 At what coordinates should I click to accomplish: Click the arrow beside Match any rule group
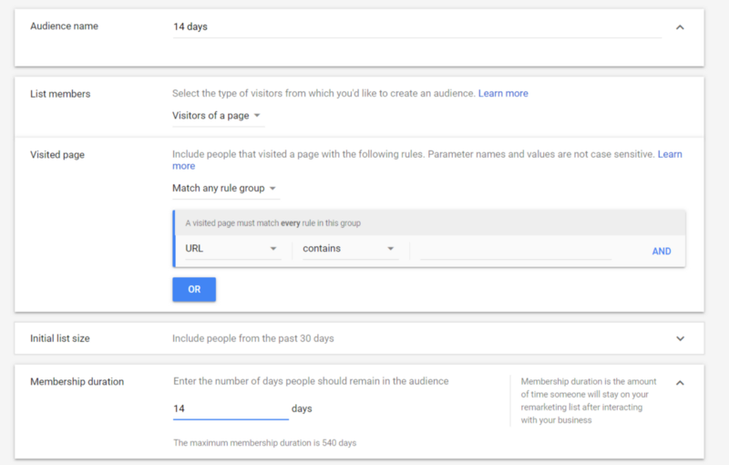pos(272,189)
